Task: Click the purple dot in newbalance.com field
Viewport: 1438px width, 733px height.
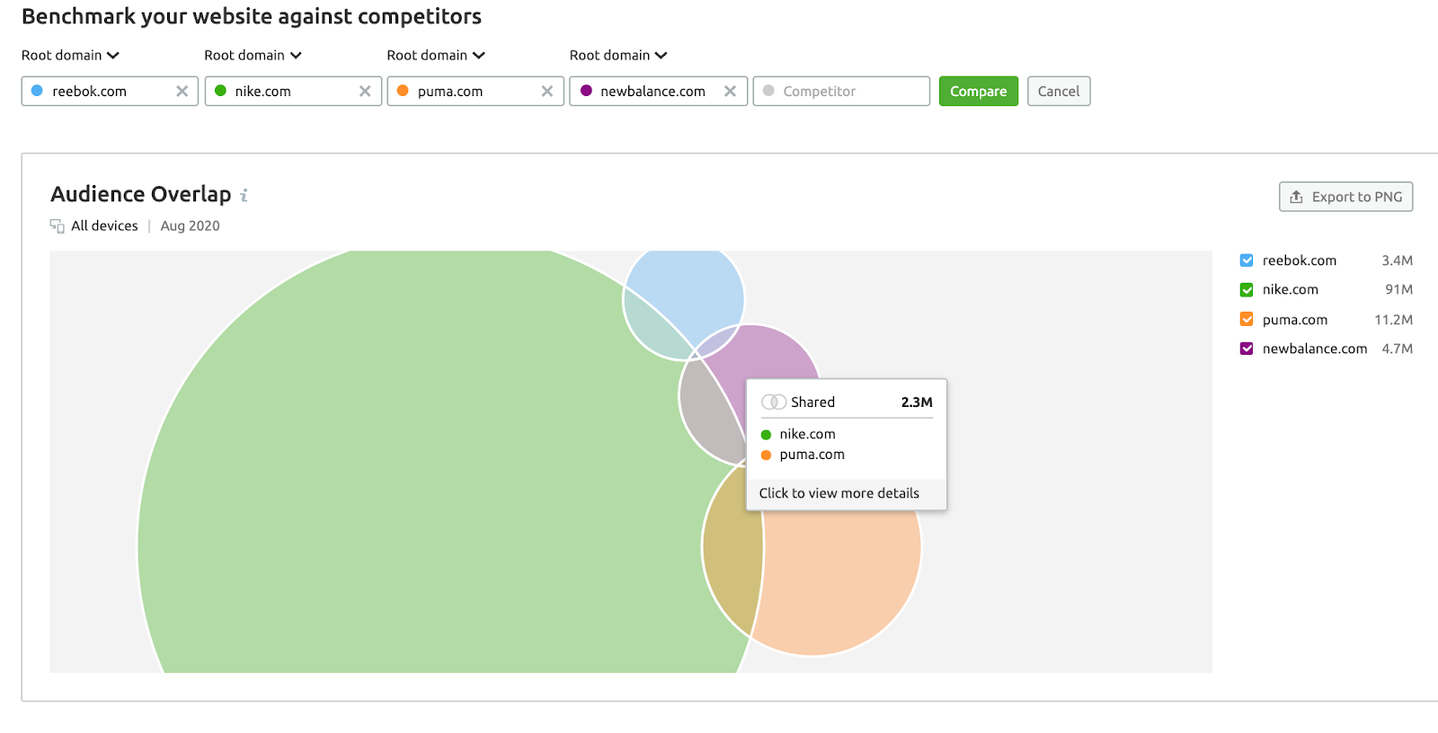Action: point(586,91)
